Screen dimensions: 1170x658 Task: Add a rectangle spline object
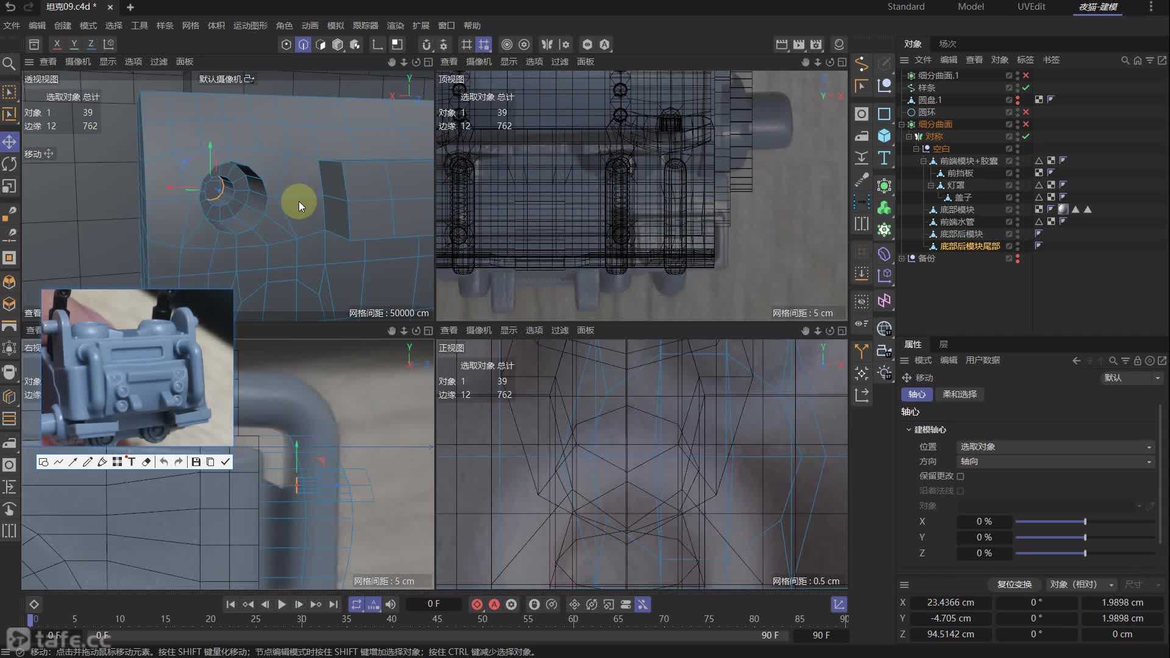(884, 114)
